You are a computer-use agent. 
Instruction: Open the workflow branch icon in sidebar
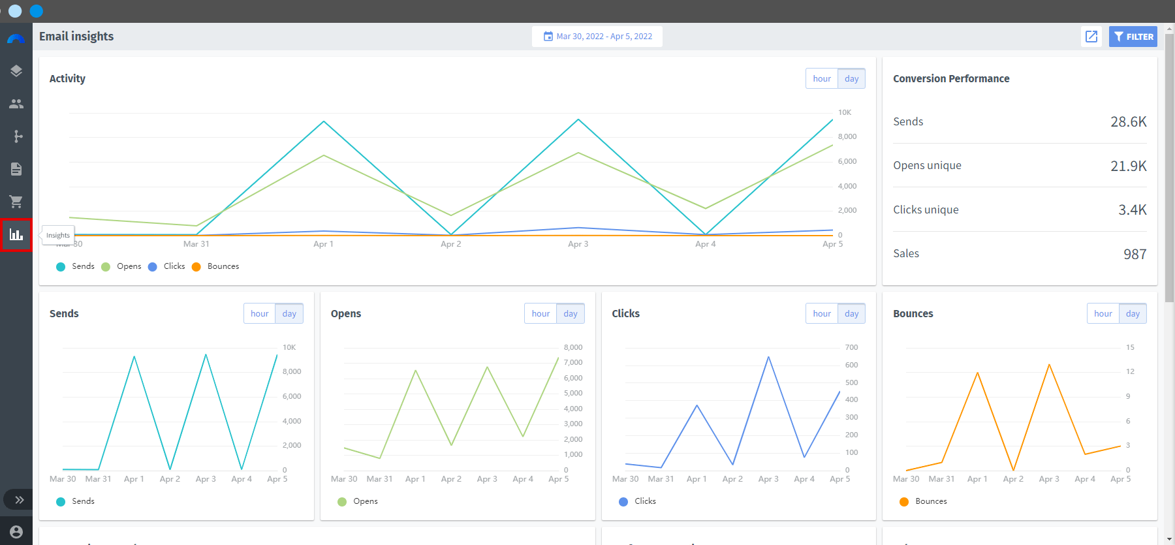click(x=18, y=136)
